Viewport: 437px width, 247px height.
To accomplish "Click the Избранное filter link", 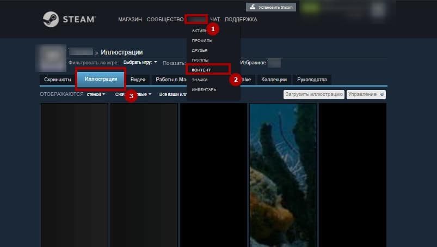I will point(253,63).
